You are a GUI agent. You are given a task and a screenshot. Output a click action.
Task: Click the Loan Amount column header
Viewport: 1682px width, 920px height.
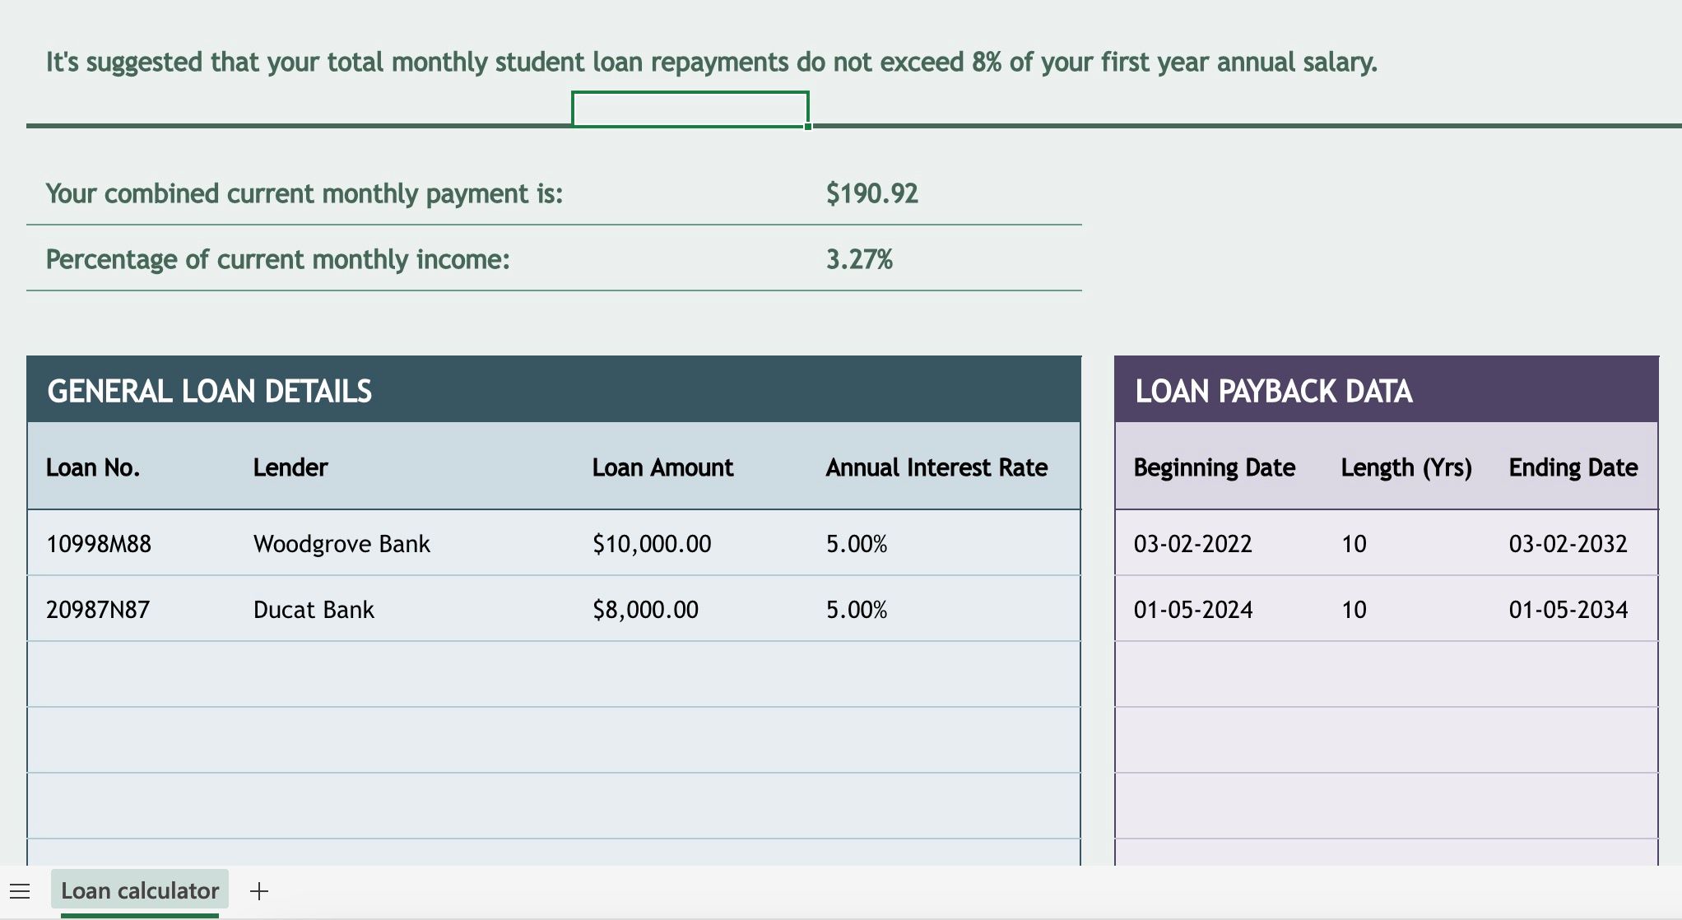tap(662, 468)
